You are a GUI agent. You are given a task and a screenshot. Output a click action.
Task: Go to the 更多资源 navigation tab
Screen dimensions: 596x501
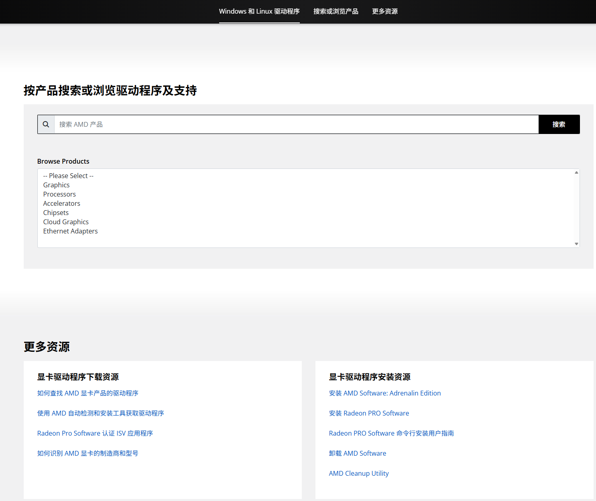point(384,11)
